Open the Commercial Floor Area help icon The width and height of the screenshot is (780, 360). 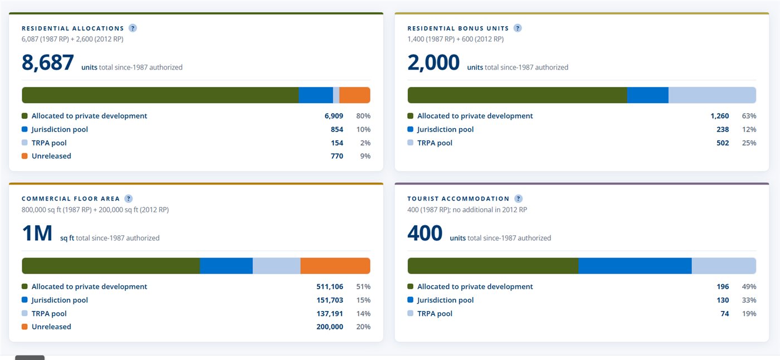(x=129, y=198)
